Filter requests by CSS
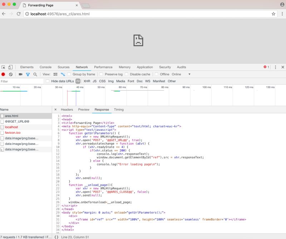This screenshot has width=286, height=239. click(102, 81)
